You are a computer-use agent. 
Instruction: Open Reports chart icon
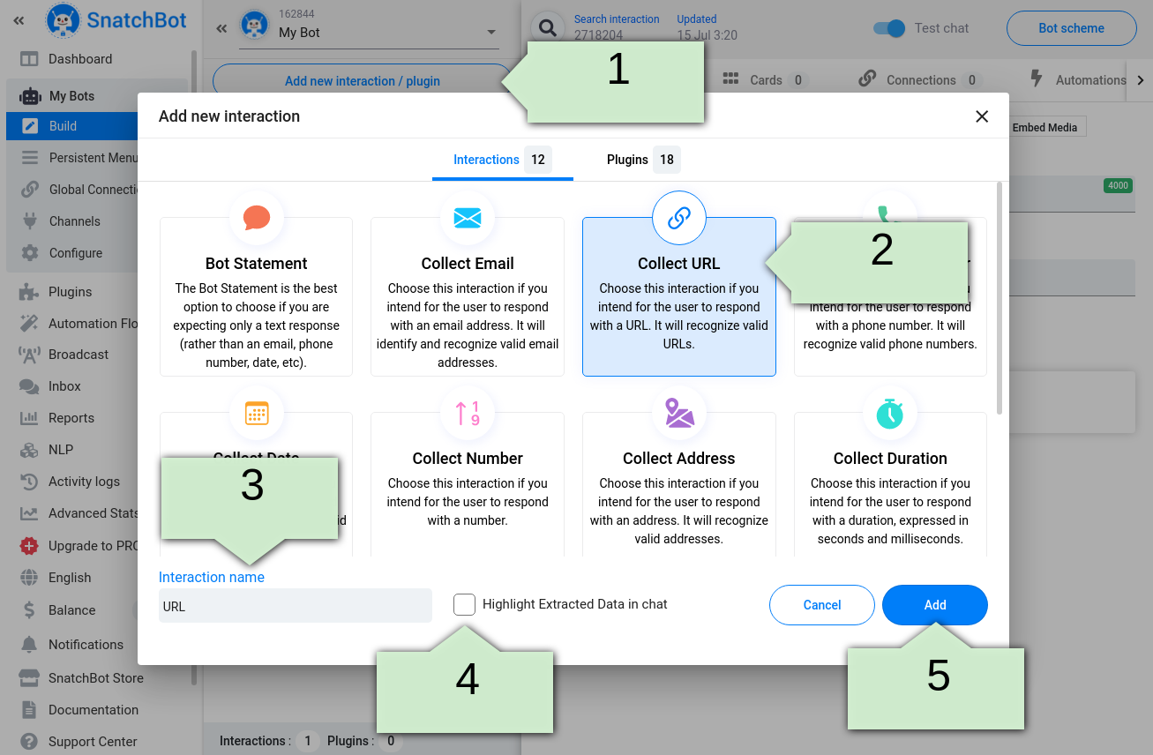click(29, 418)
